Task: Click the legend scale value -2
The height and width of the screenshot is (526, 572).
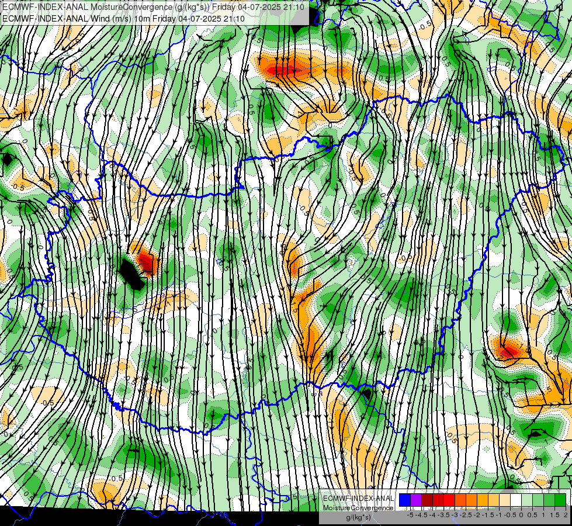Action: coord(477,515)
